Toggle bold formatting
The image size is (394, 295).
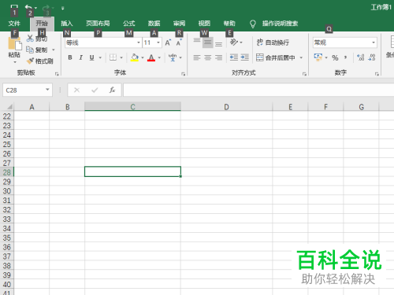click(x=70, y=57)
